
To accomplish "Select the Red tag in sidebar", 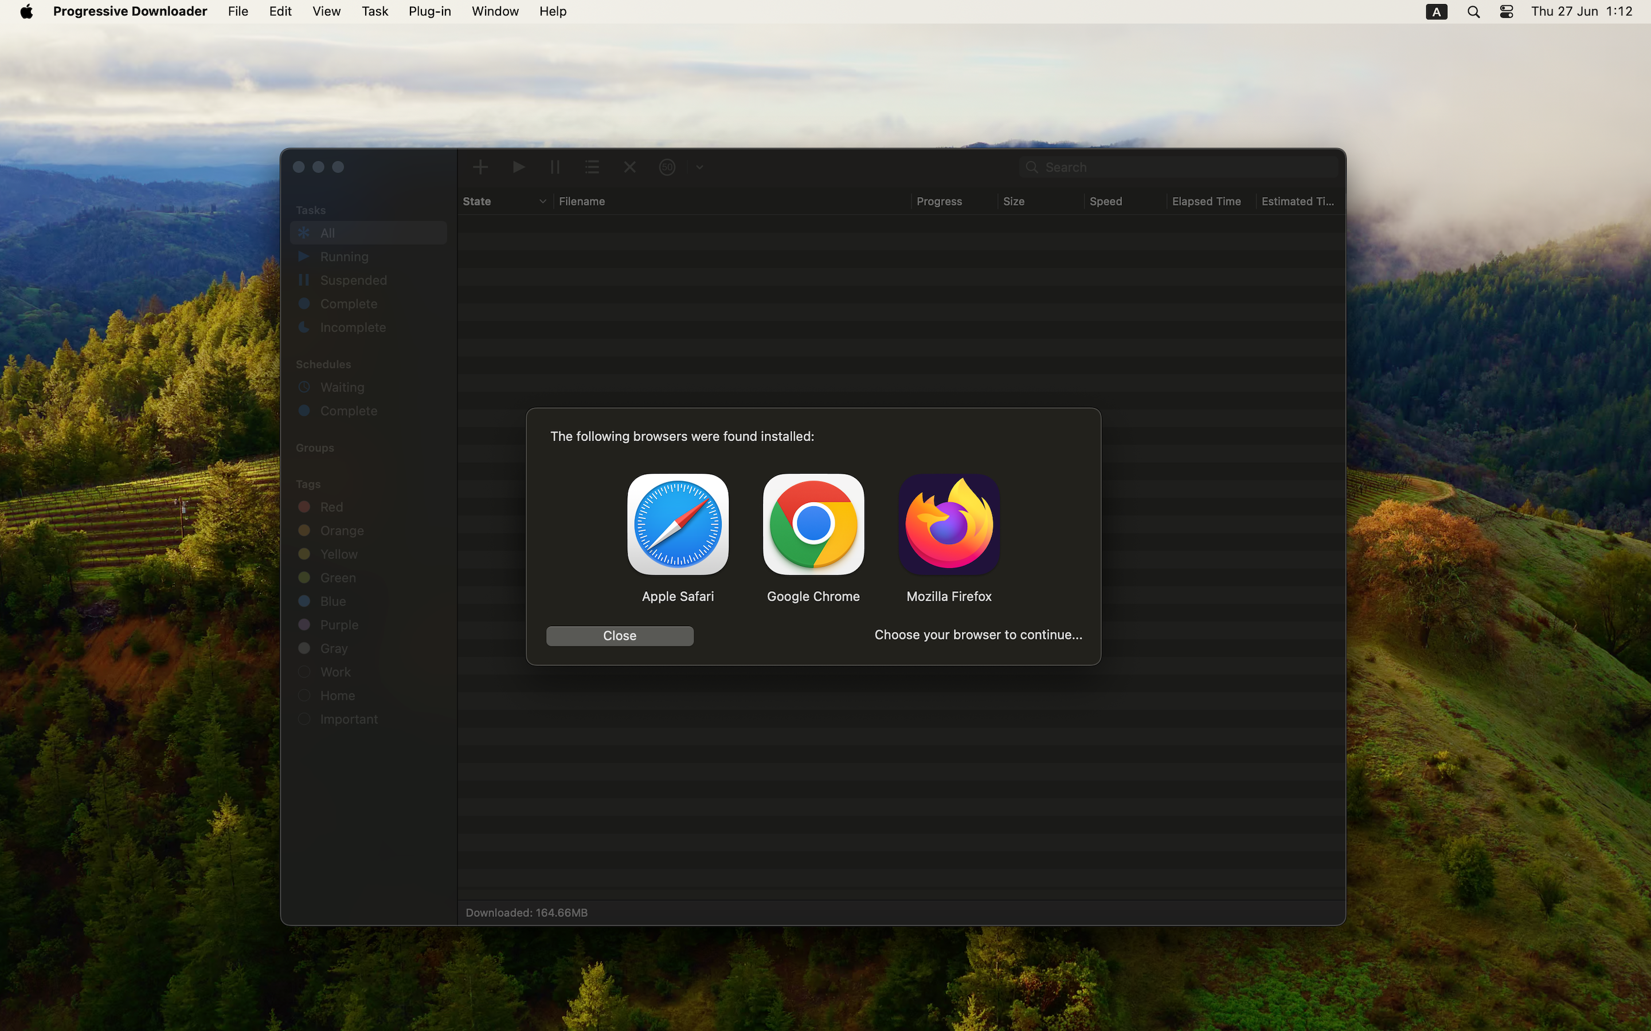I will pyautogui.click(x=331, y=507).
